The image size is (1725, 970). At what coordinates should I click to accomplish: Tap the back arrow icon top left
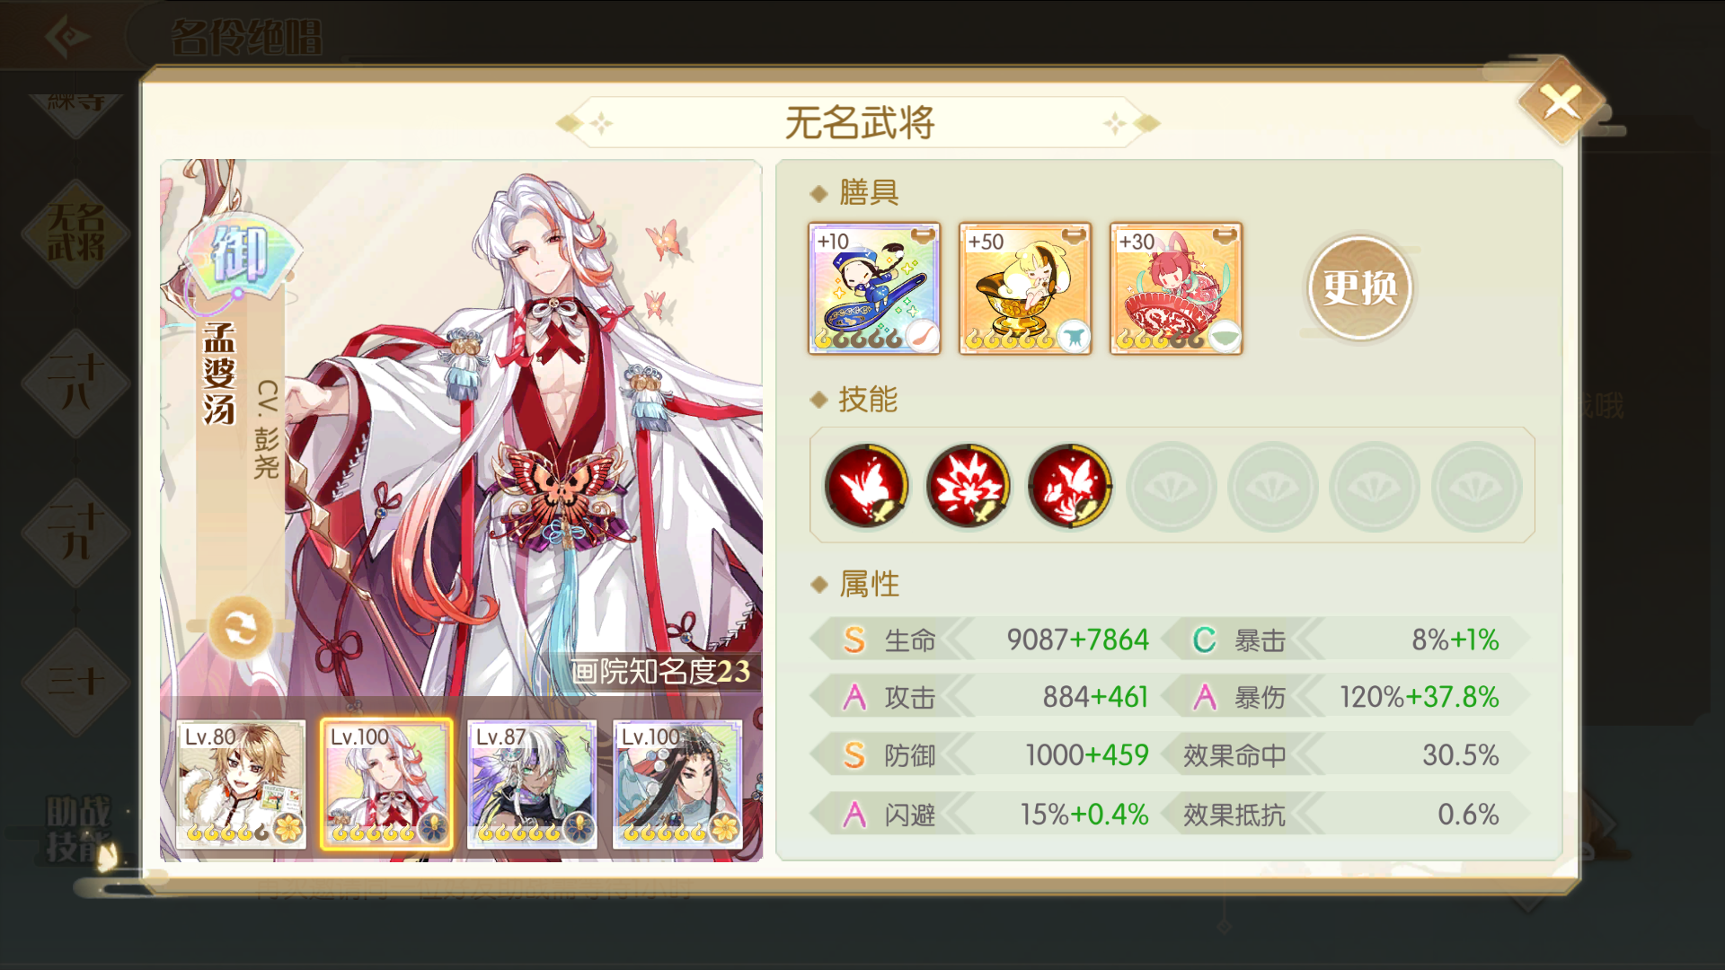(67, 36)
